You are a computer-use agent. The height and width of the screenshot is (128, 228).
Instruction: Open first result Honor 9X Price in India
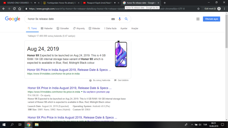point(69,88)
